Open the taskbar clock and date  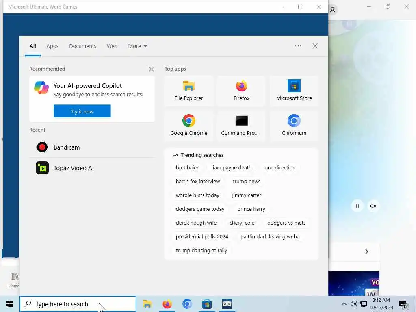click(381, 304)
